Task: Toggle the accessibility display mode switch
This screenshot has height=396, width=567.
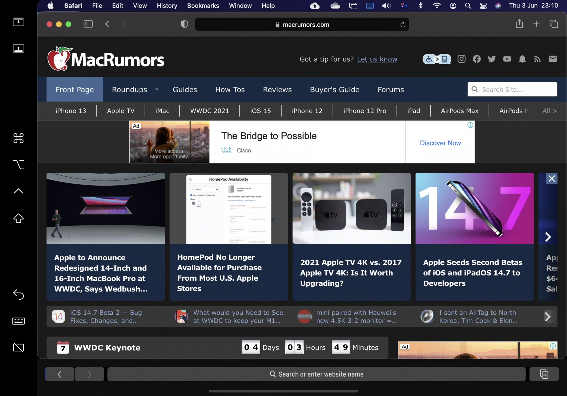Action: pos(437,59)
